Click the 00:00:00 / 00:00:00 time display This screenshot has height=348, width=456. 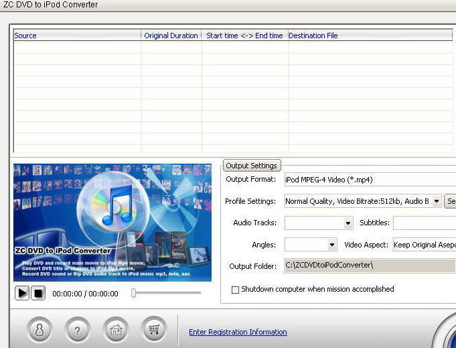point(85,294)
